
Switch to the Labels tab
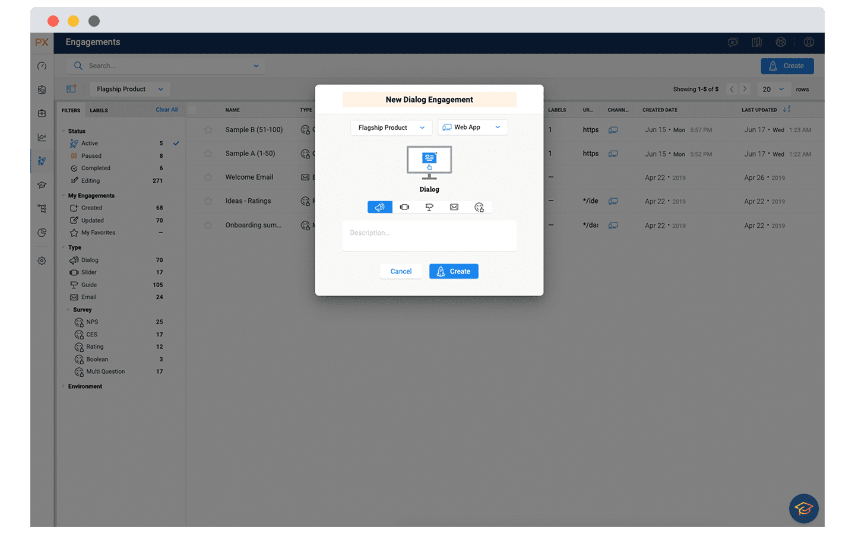tap(99, 110)
